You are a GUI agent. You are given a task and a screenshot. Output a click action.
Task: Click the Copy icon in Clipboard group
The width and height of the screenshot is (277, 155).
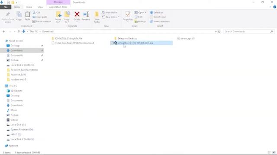pyautogui.click(x=19, y=14)
